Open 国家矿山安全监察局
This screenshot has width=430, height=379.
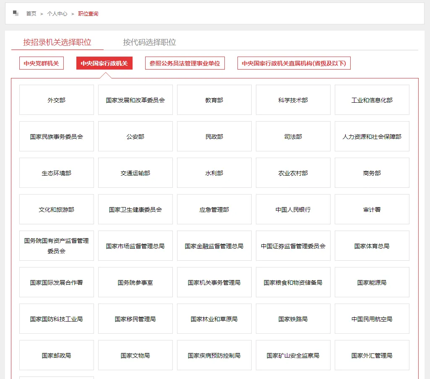(293, 355)
